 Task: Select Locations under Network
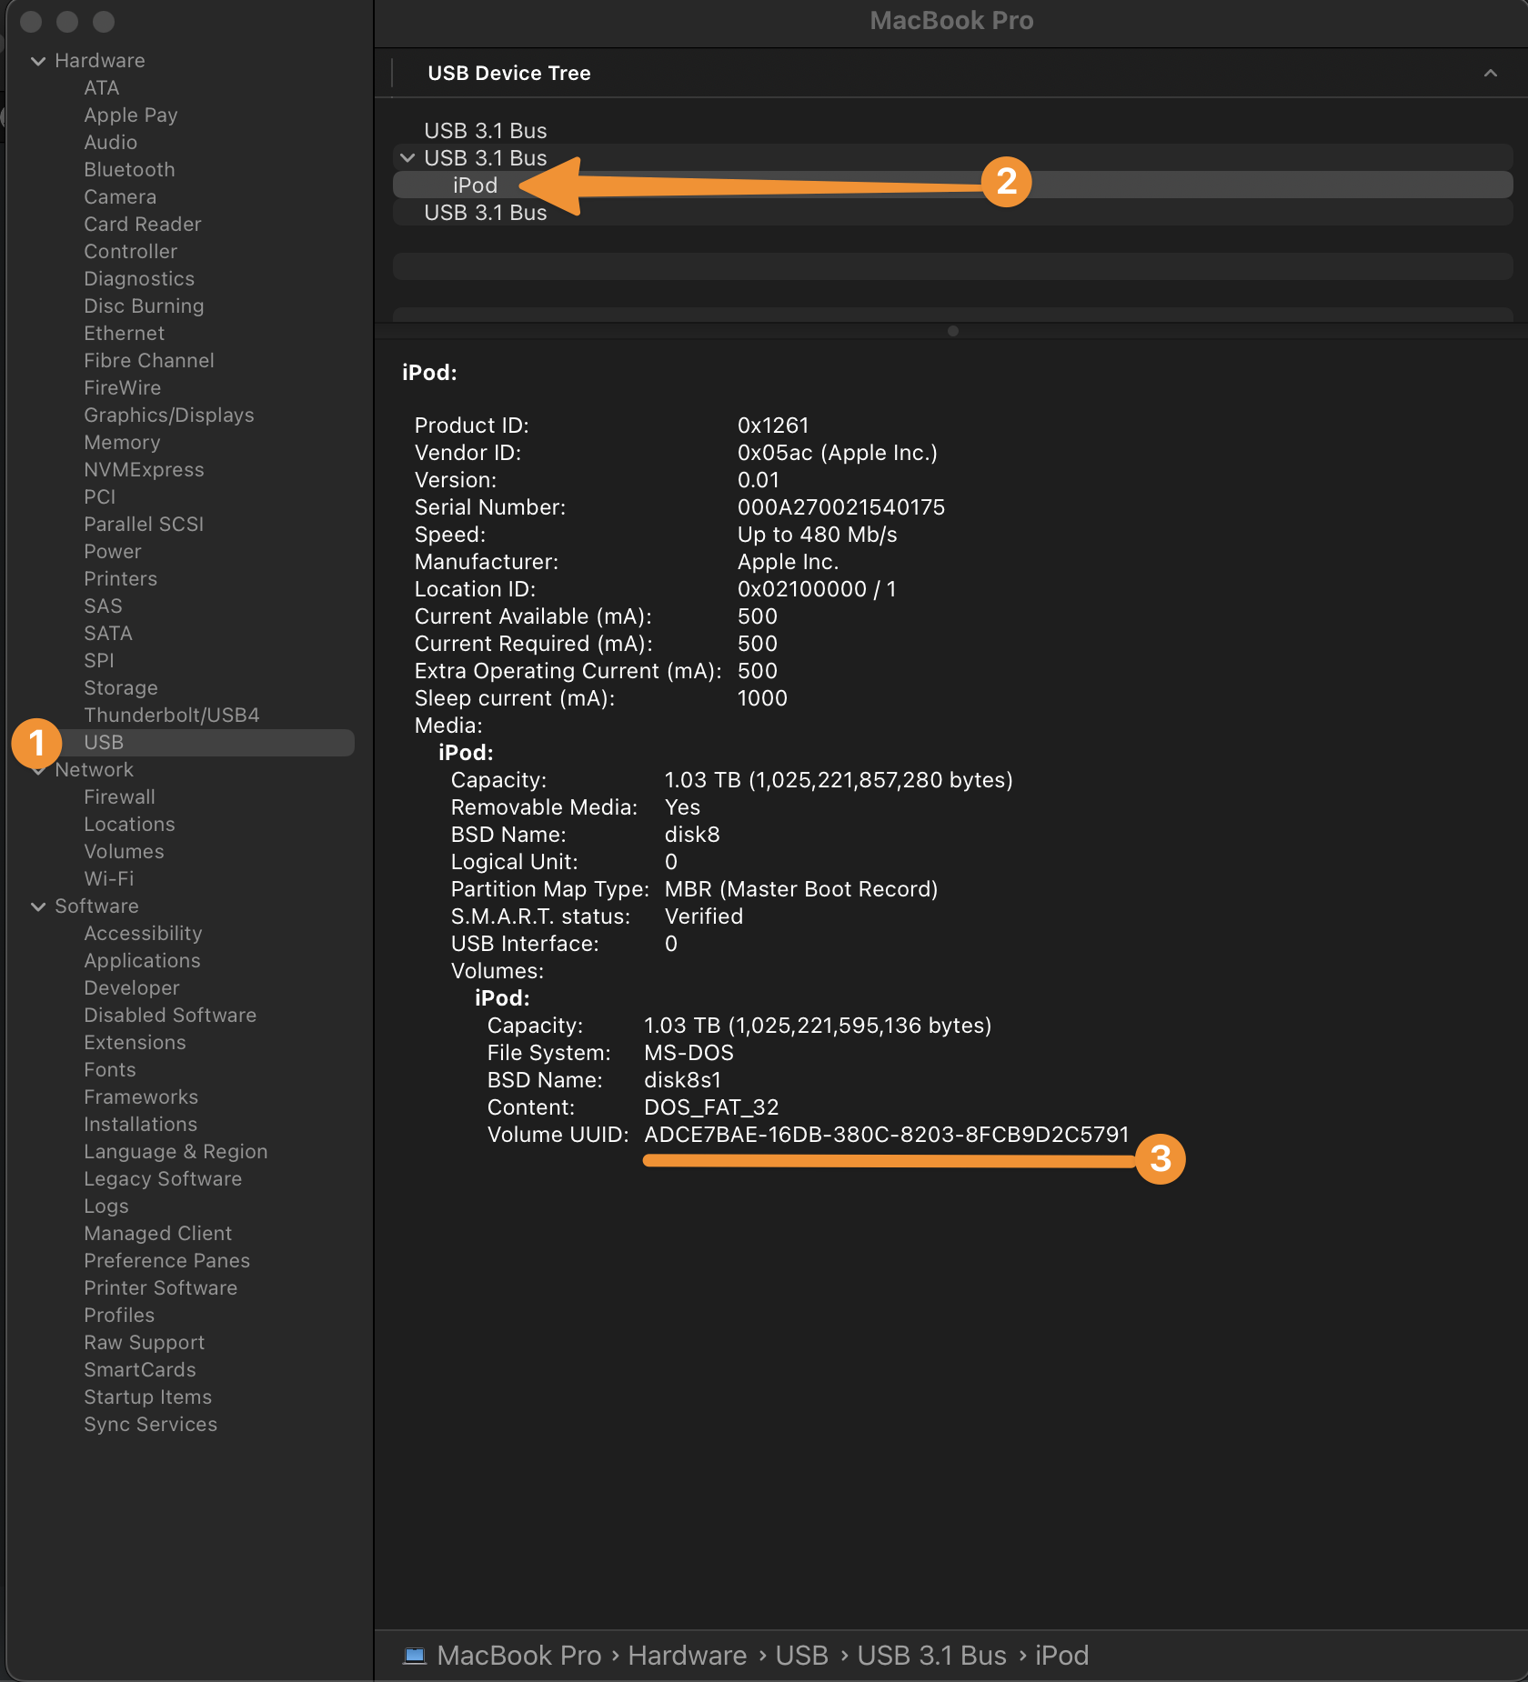(x=129, y=825)
